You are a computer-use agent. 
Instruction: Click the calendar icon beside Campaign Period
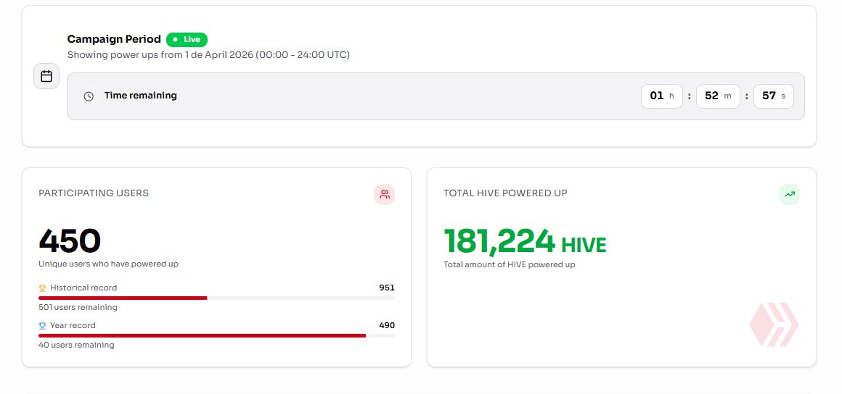tap(46, 76)
